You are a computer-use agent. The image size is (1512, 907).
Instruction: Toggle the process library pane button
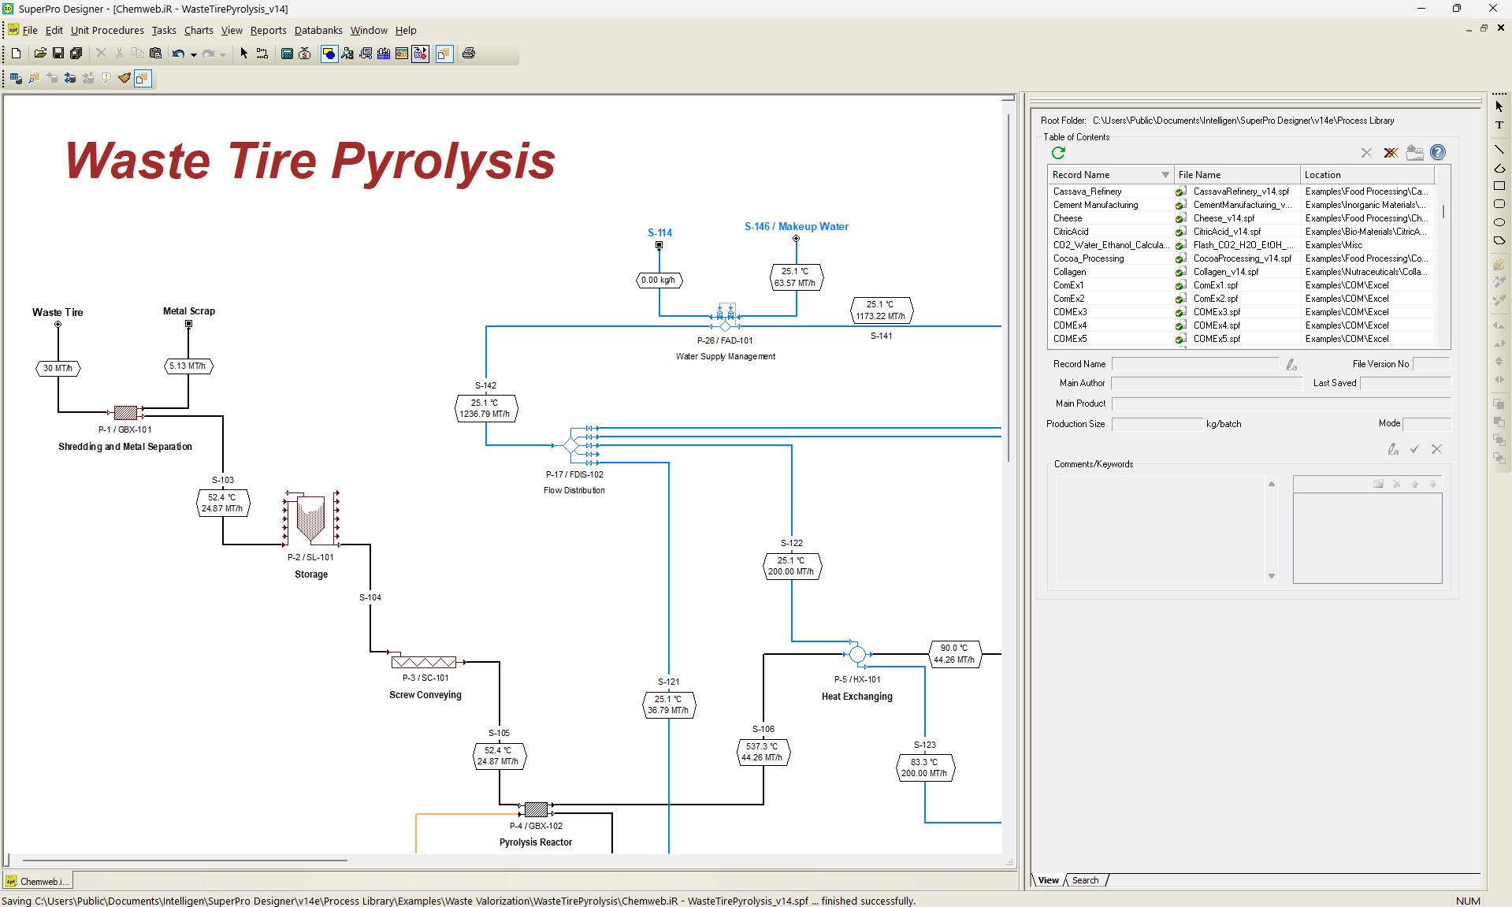444,54
